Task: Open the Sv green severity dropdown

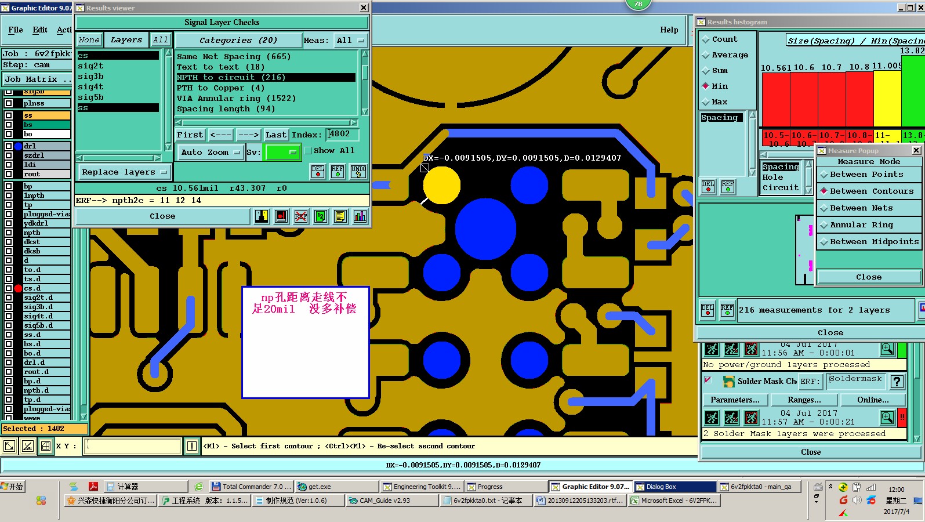Action: coord(282,153)
